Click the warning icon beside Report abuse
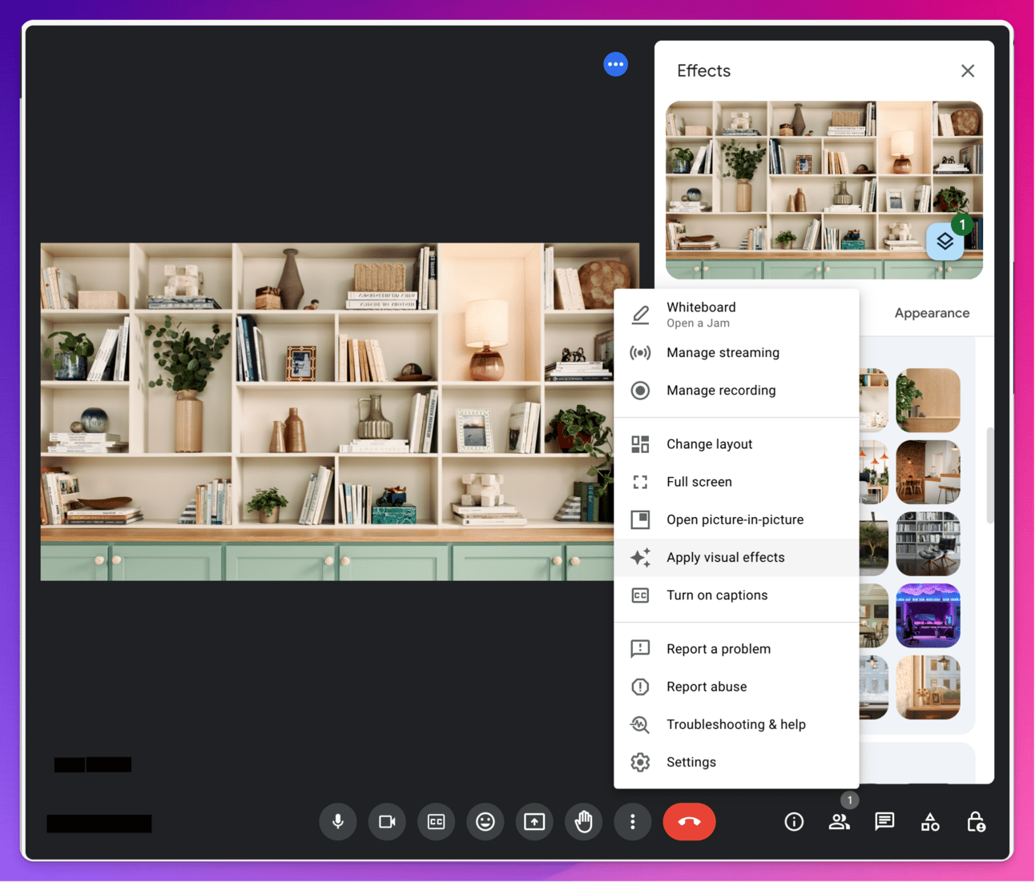Viewport: 1035px width, 882px height. [x=640, y=687]
